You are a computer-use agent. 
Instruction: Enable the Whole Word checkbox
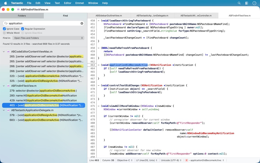(4, 33)
